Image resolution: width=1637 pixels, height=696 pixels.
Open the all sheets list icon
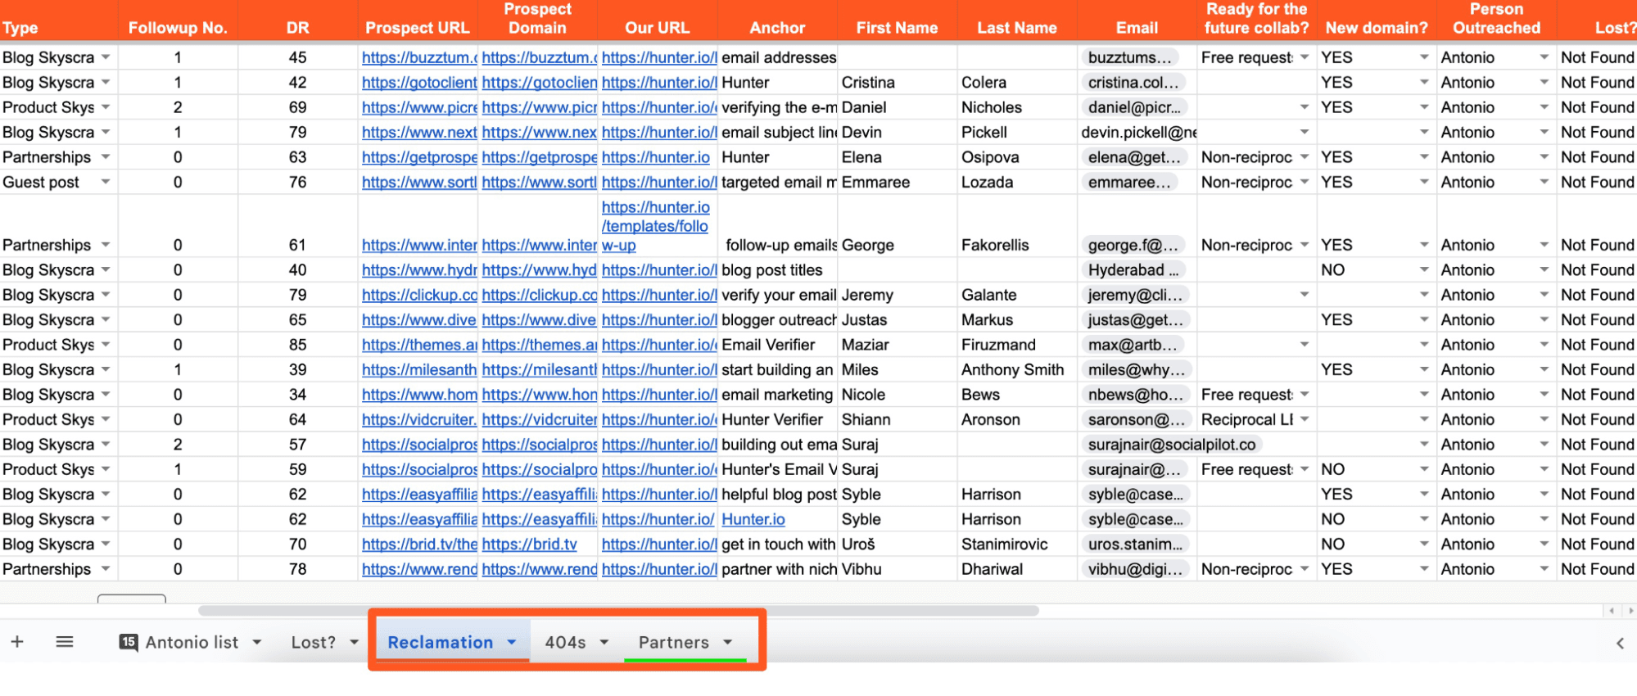tap(65, 642)
